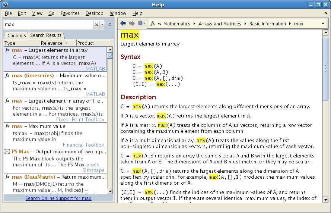Click Search Online Support for max link
Screen dimensions: 331x213
[x=58, y=198]
